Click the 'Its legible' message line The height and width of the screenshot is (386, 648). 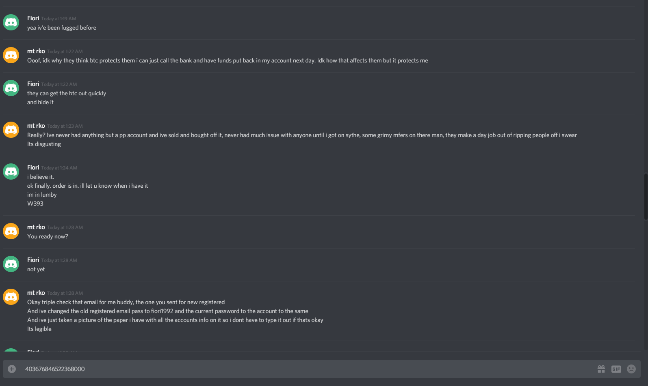(39, 329)
